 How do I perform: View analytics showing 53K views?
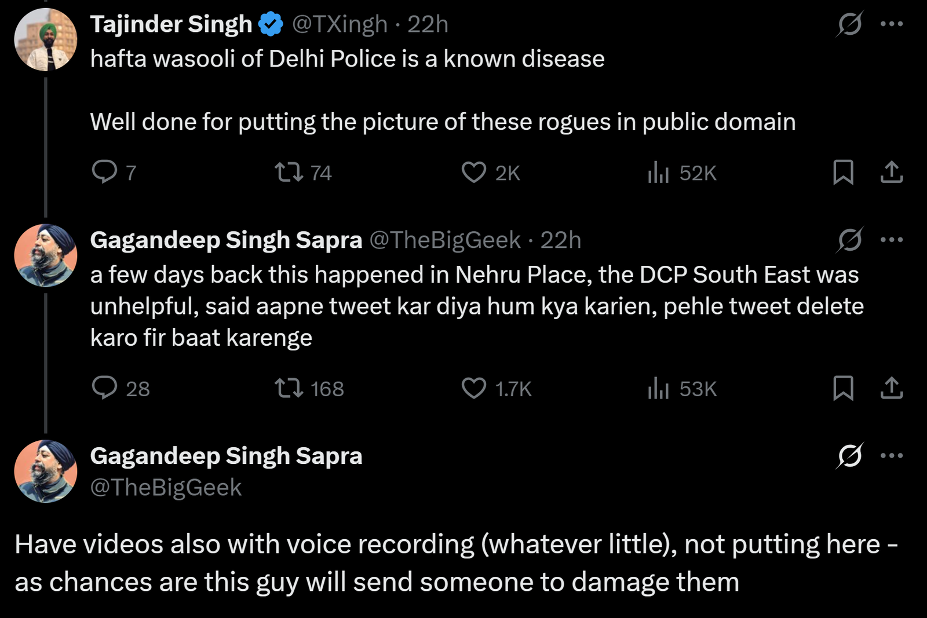(x=659, y=388)
